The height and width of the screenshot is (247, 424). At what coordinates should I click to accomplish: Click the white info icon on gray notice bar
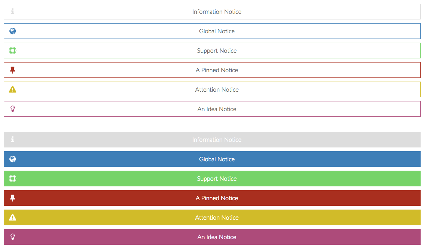(x=12, y=140)
